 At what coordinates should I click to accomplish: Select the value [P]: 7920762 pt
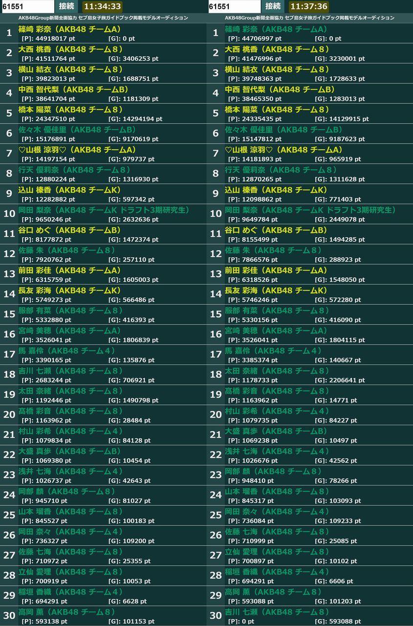click(x=46, y=259)
